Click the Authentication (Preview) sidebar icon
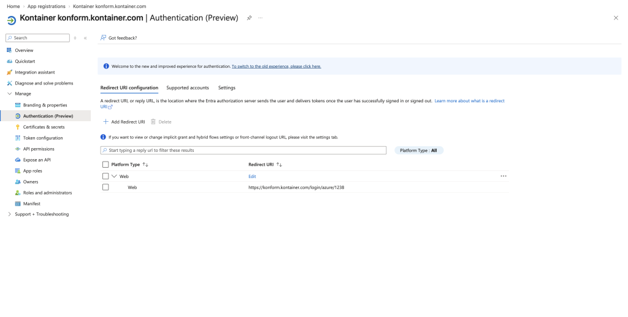Image resolution: width=628 pixels, height=317 pixels. 18,116
